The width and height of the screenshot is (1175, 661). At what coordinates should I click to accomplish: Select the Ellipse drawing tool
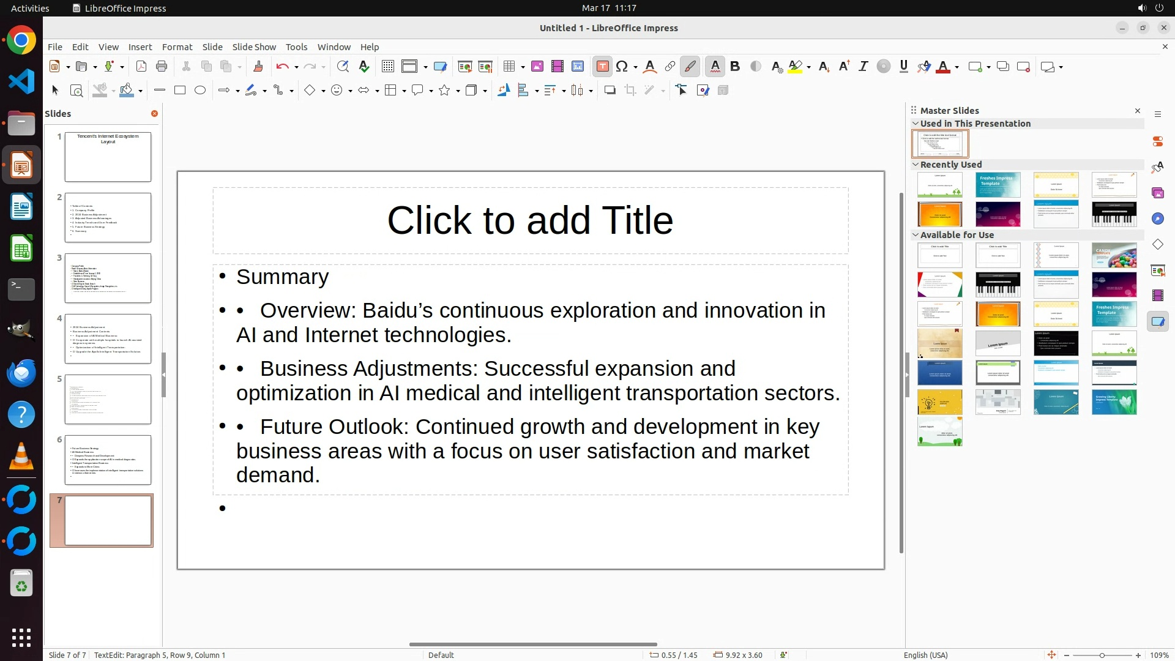pos(200,91)
